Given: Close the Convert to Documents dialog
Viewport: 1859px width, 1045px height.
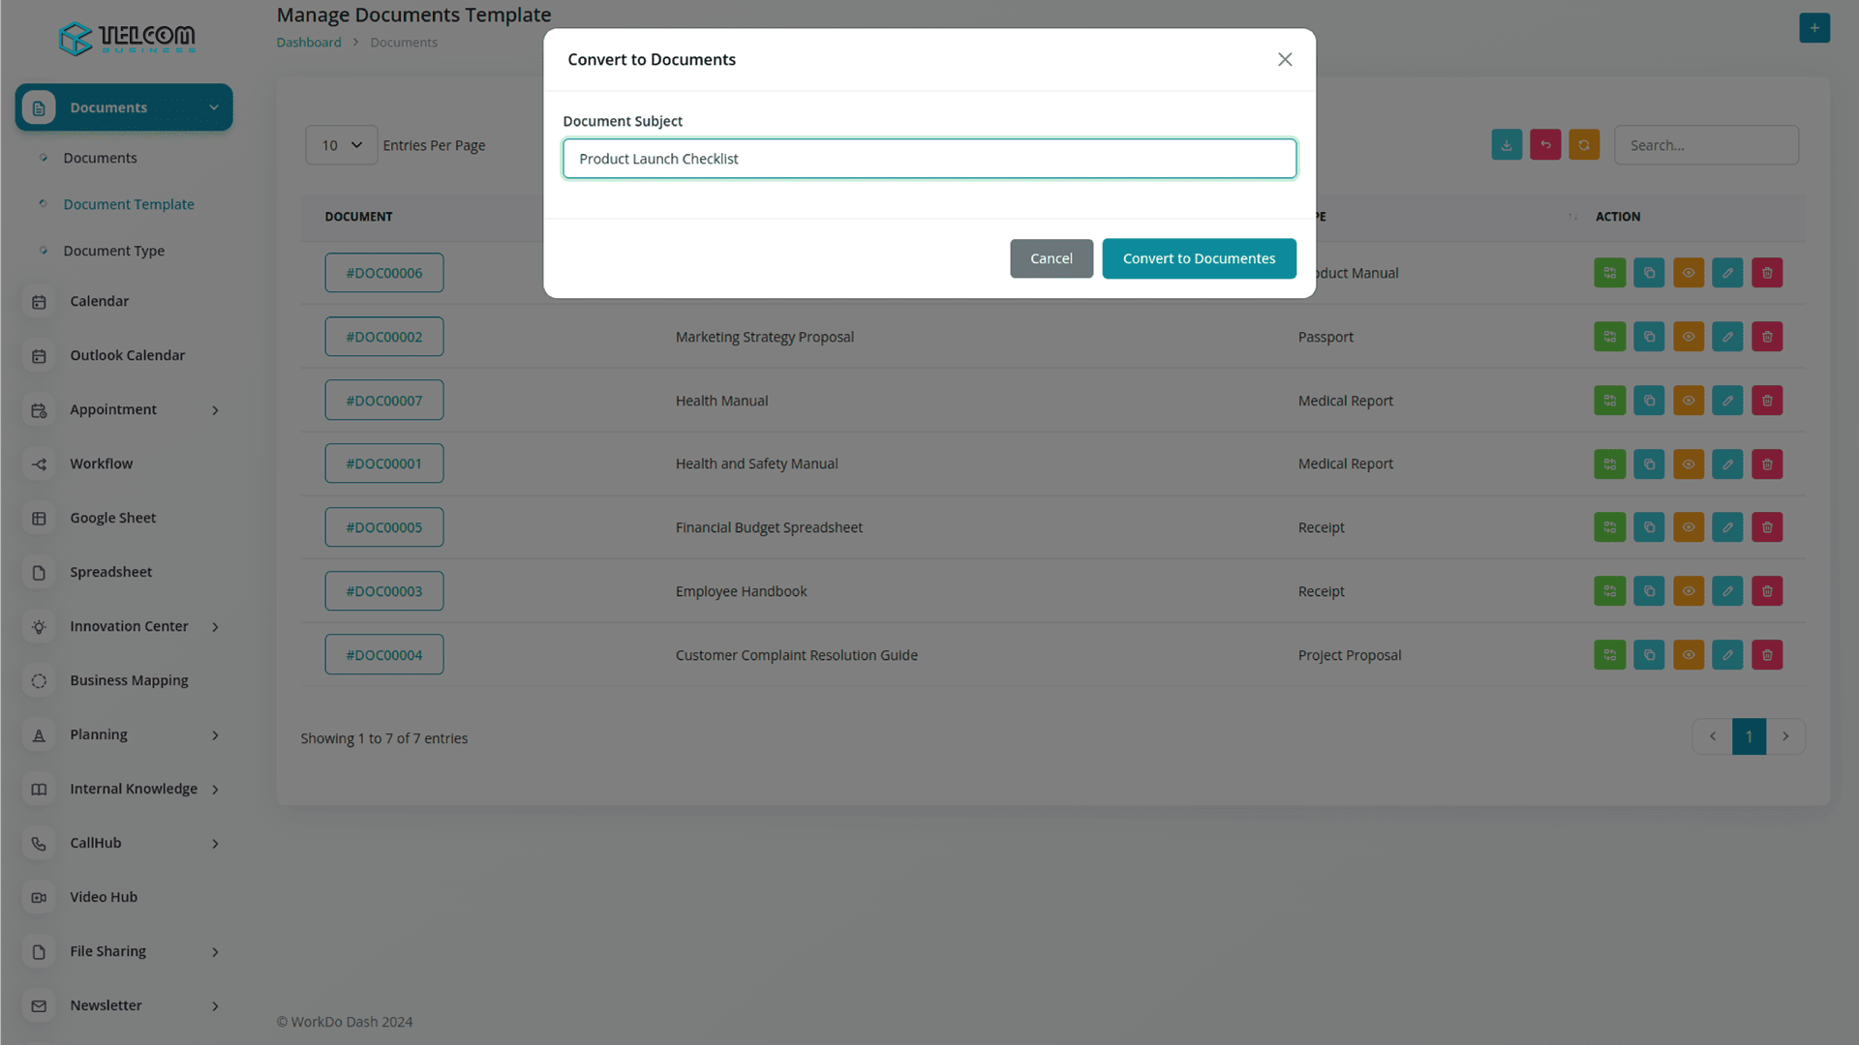Looking at the screenshot, I should [1285, 60].
